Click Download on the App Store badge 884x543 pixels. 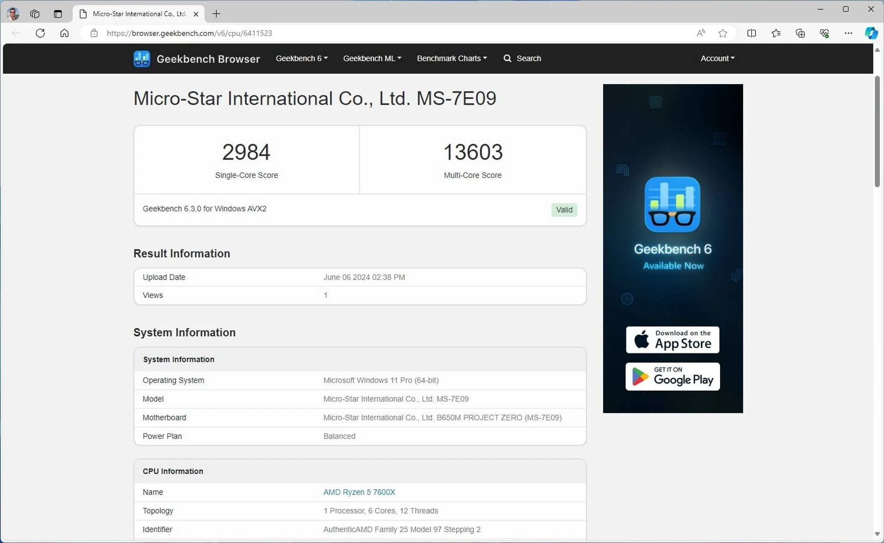[672, 340]
